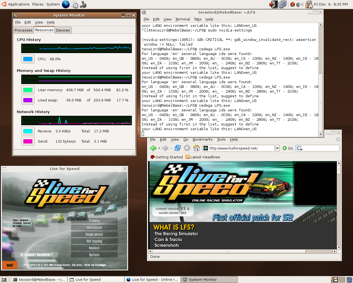
Task: Switch to the Devices tab in System Monitor
Action: [x=63, y=30]
